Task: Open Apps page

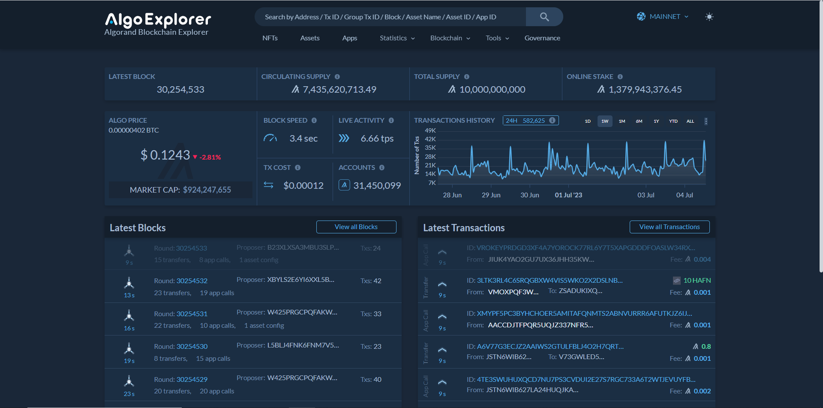Action: point(350,38)
